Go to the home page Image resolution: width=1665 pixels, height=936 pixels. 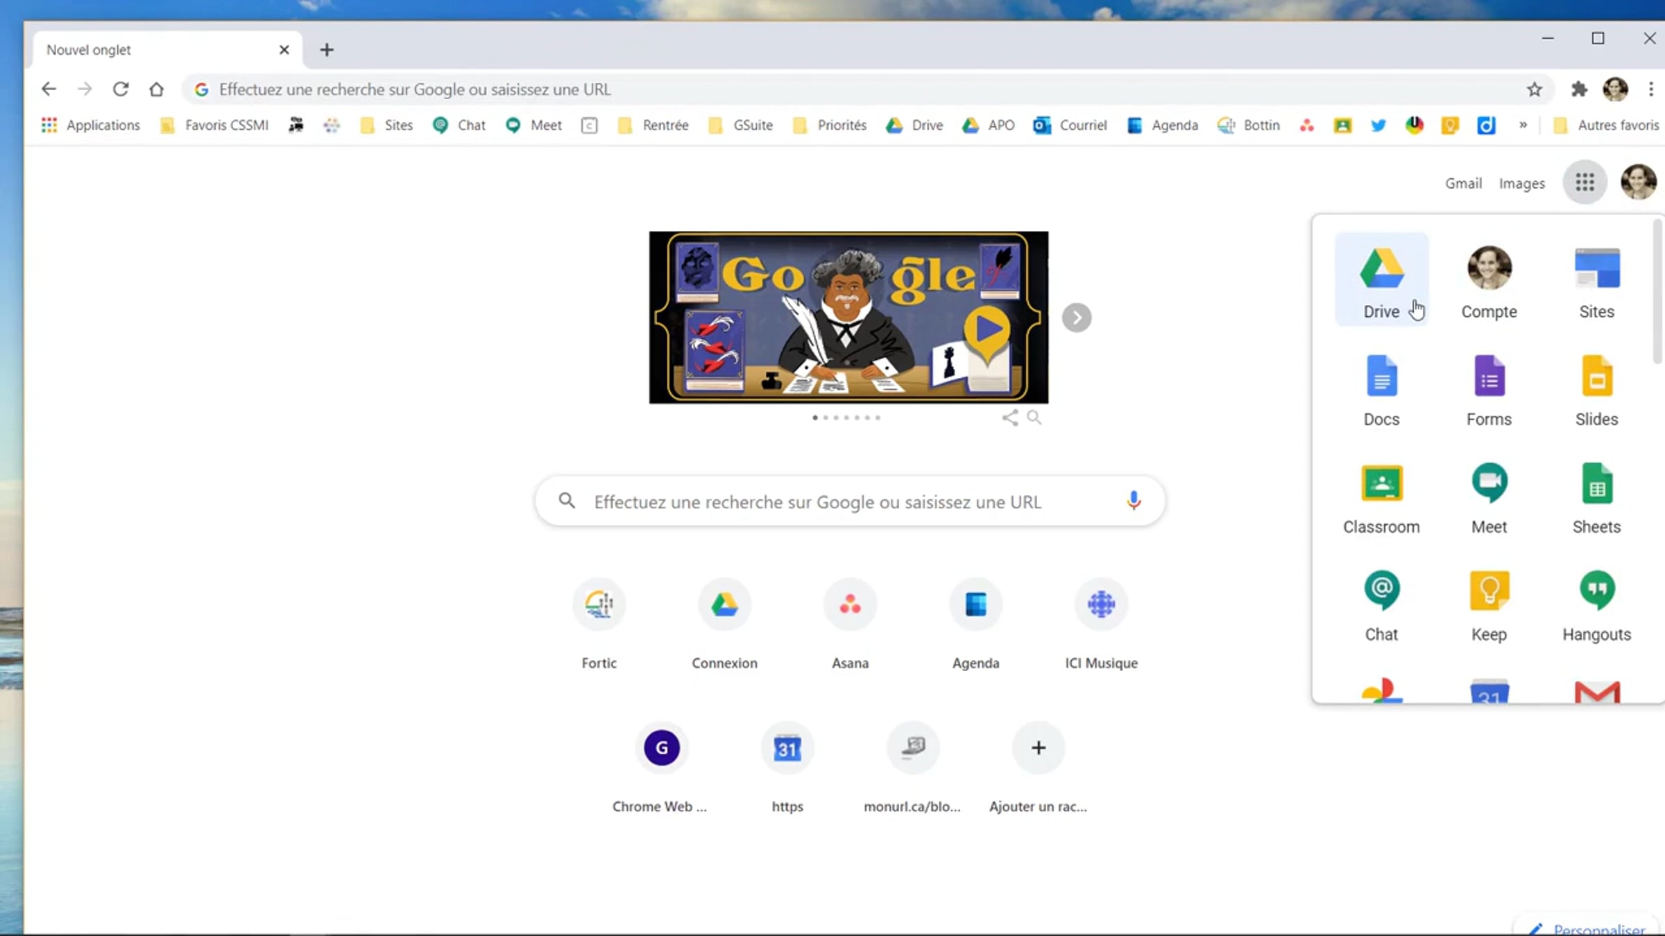157,89
